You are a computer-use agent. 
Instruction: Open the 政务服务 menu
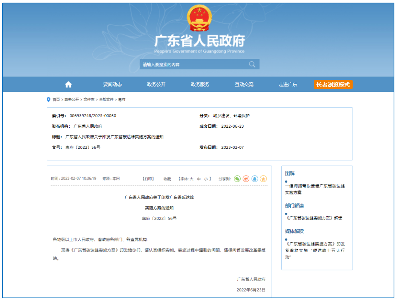200,85
